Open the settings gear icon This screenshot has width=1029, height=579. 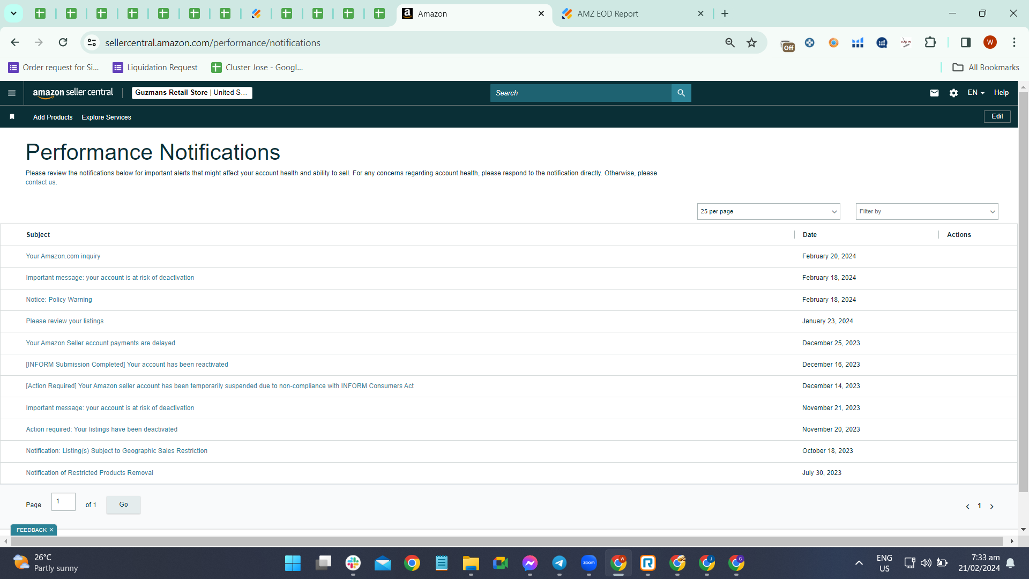click(953, 93)
